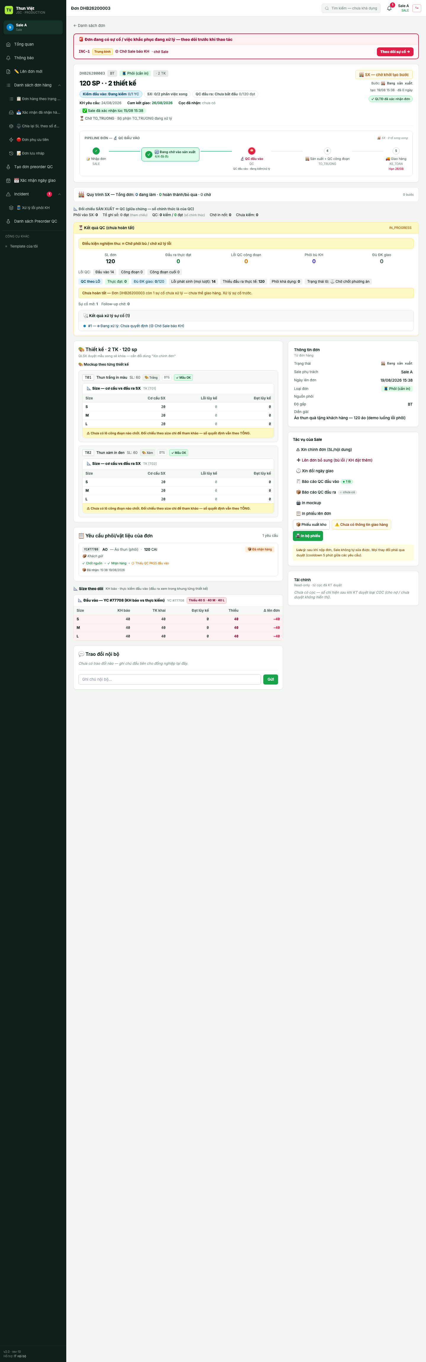Click the Tạo đơn preorder QC icon

[8, 167]
